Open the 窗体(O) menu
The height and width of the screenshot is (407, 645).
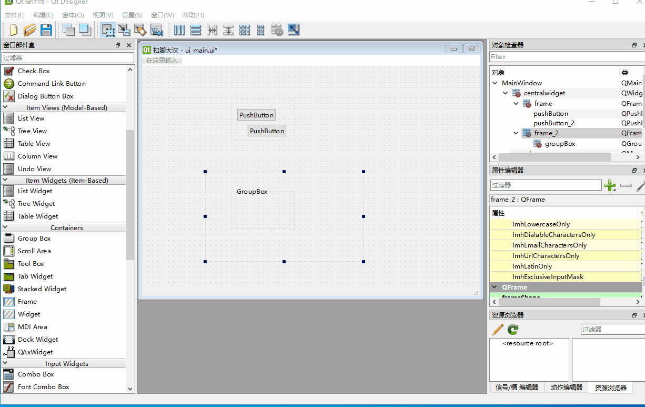point(73,15)
